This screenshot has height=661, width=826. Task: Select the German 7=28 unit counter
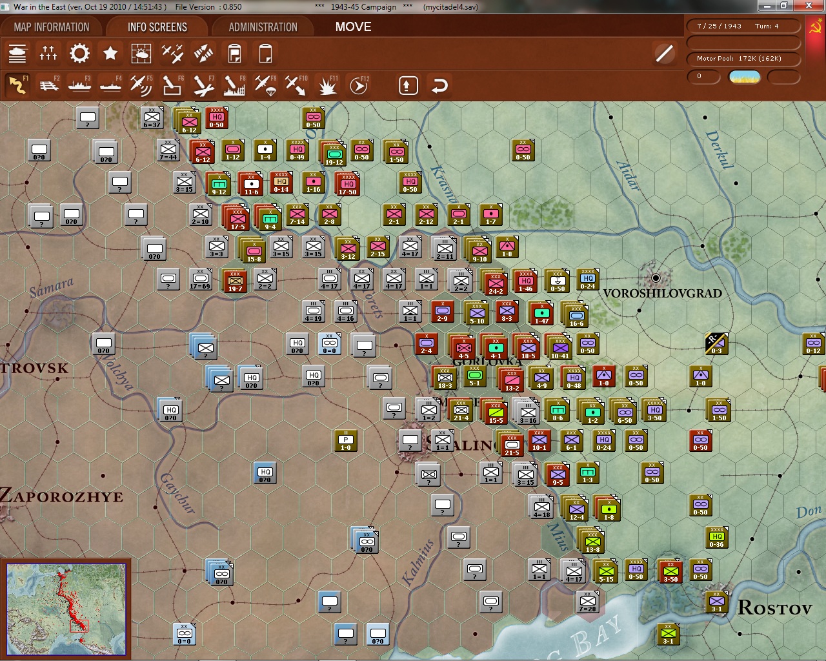click(x=587, y=602)
